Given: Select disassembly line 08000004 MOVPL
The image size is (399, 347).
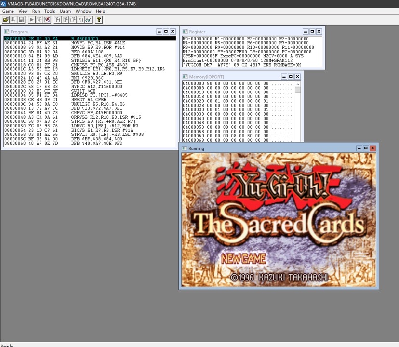Looking at the screenshot, I should pos(90,43).
